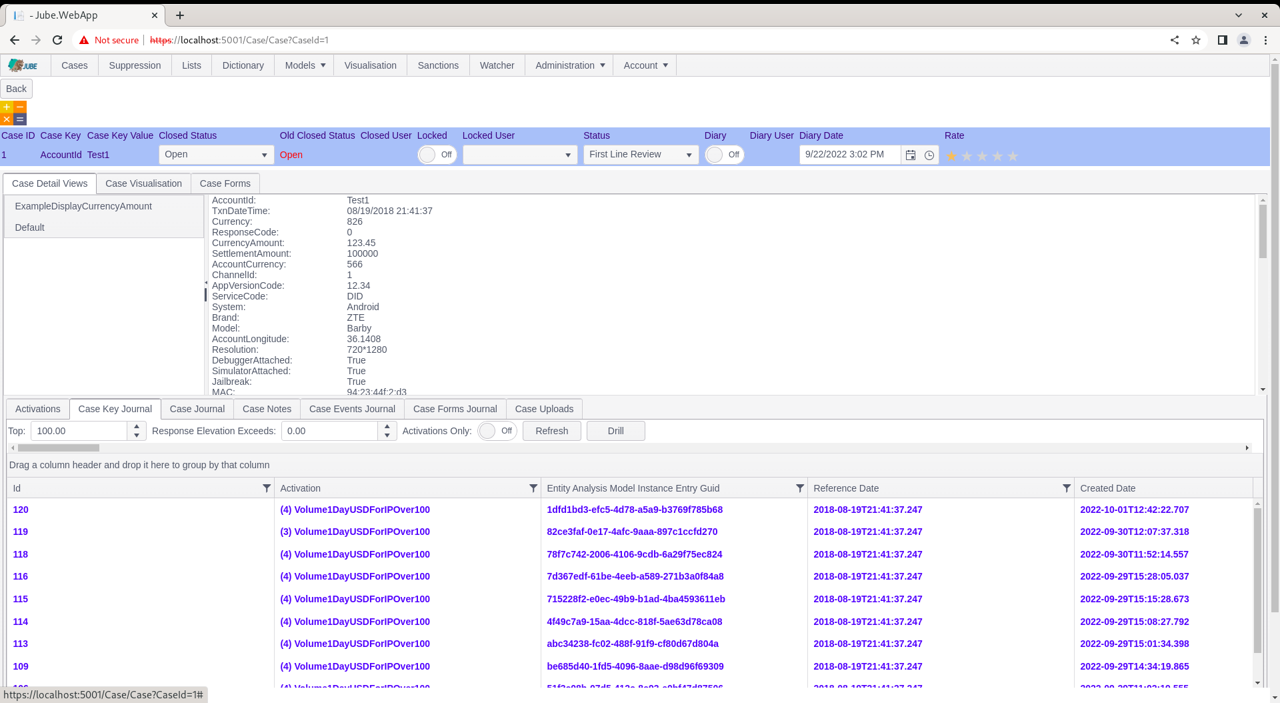
Task: Expand the Status First Line Review dropdown
Action: click(x=689, y=155)
